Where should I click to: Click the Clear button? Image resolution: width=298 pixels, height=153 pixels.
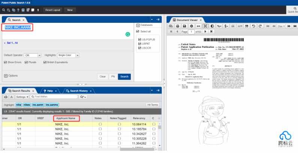[x=103, y=77]
